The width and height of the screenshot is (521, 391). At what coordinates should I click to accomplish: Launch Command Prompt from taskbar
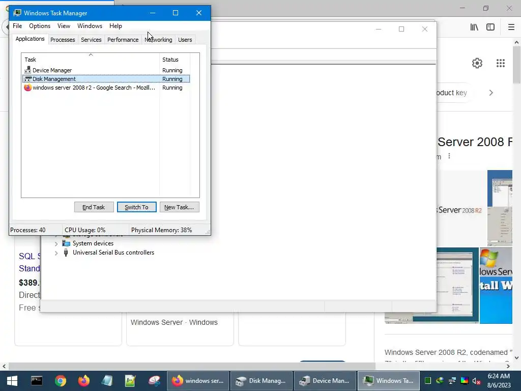click(37, 381)
